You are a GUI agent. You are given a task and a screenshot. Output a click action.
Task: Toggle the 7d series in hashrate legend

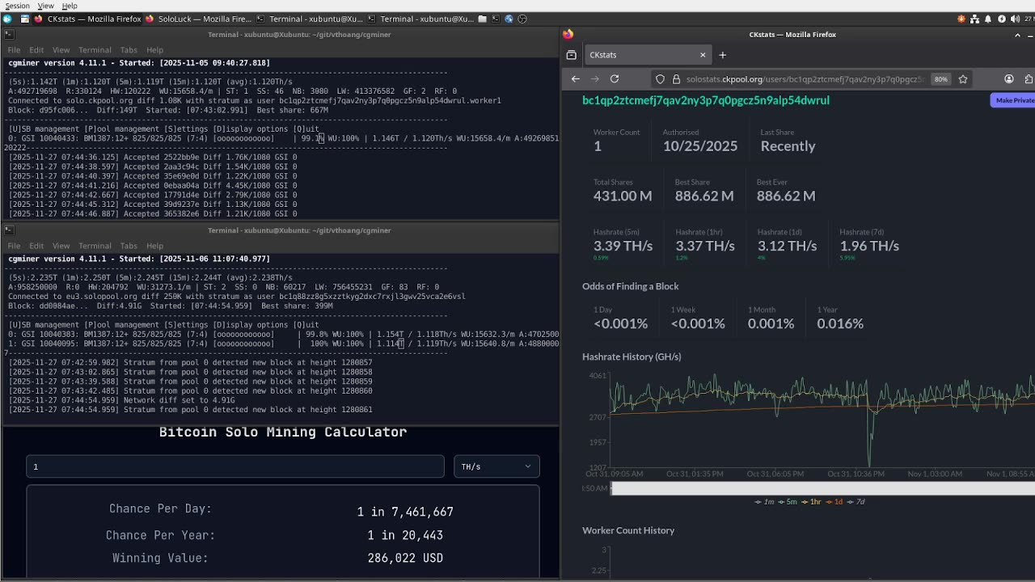(x=857, y=502)
